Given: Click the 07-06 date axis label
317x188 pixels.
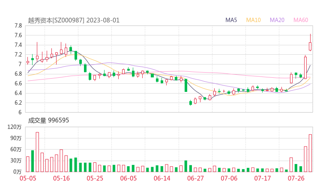Looking at the screenshot, I should [x=229, y=178].
